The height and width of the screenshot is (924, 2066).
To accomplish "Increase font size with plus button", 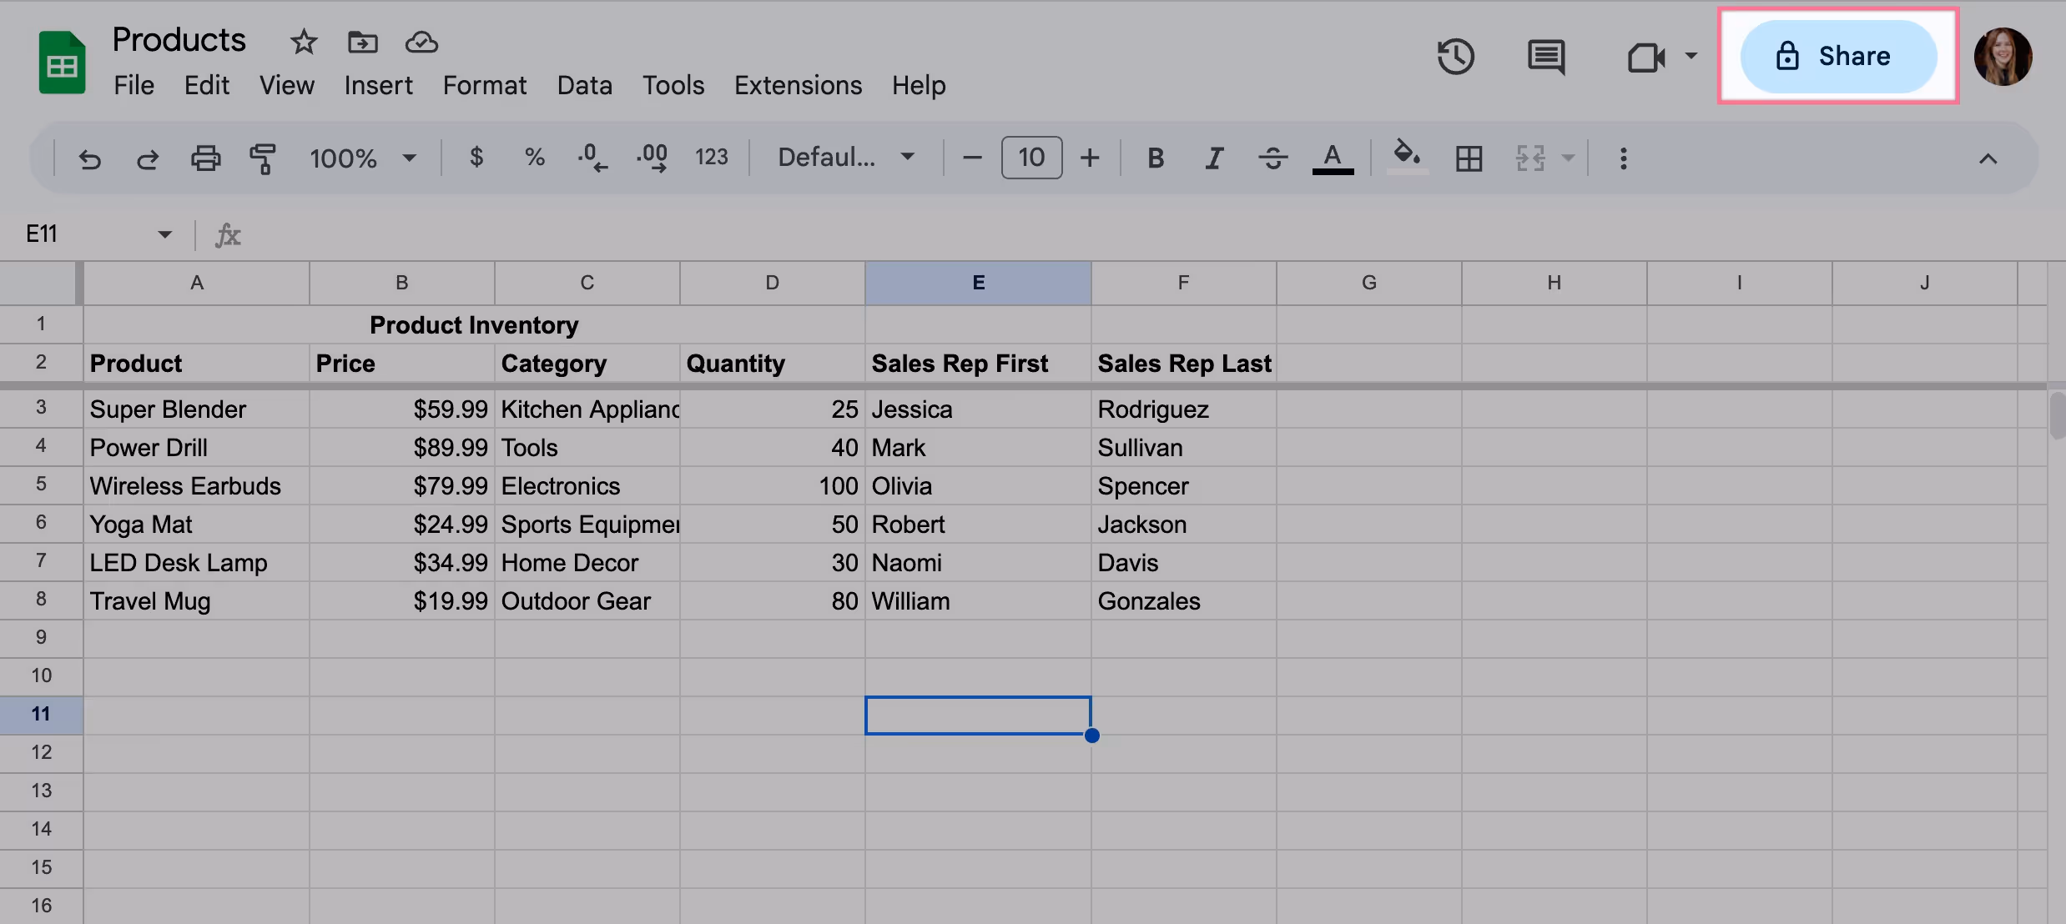I will (1090, 158).
